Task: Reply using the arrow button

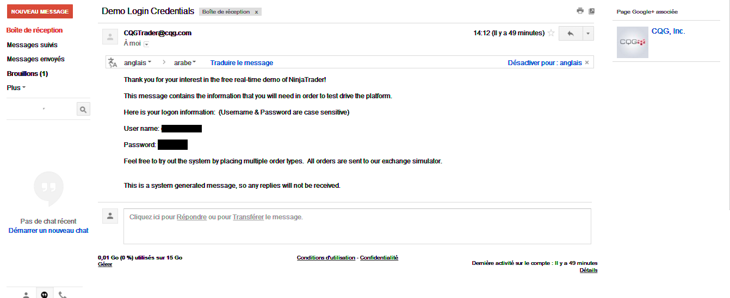Action: click(571, 33)
